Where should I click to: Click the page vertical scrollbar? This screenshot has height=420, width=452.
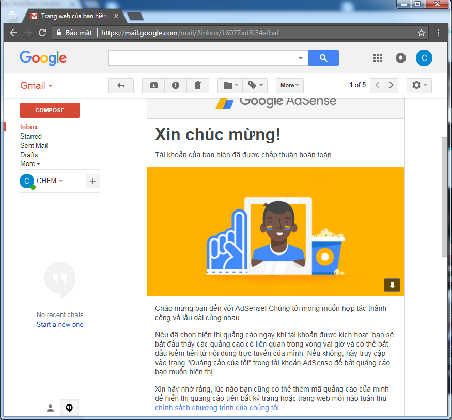(x=444, y=196)
